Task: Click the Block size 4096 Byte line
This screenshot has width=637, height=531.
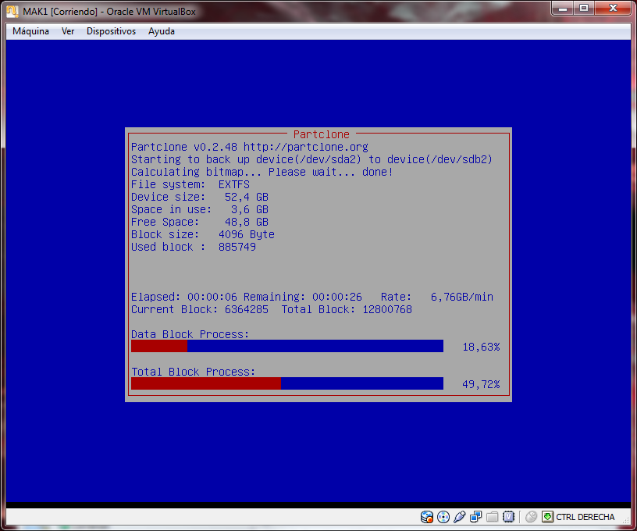Action: click(203, 235)
